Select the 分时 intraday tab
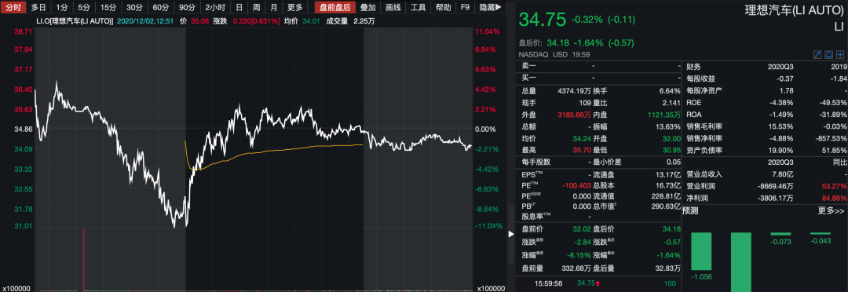The height and width of the screenshot is (292, 848). (x=13, y=7)
